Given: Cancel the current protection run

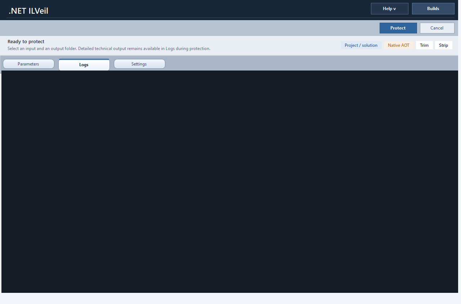Looking at the screenshot, I should pyautogui.click(x=437, y=28).
